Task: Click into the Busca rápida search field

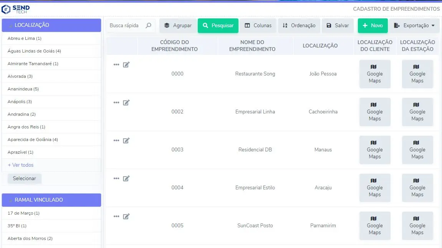Action: [125, 26]
